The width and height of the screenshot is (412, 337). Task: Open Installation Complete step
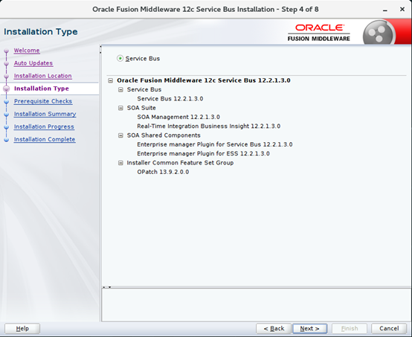pos(45,139)
